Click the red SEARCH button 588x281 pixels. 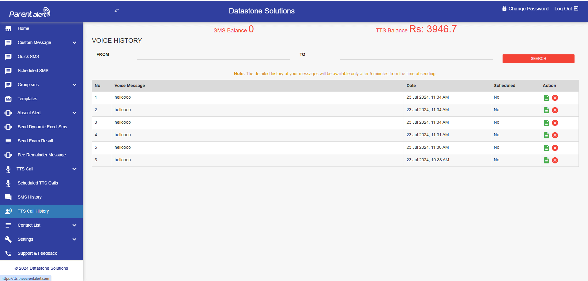538,59
